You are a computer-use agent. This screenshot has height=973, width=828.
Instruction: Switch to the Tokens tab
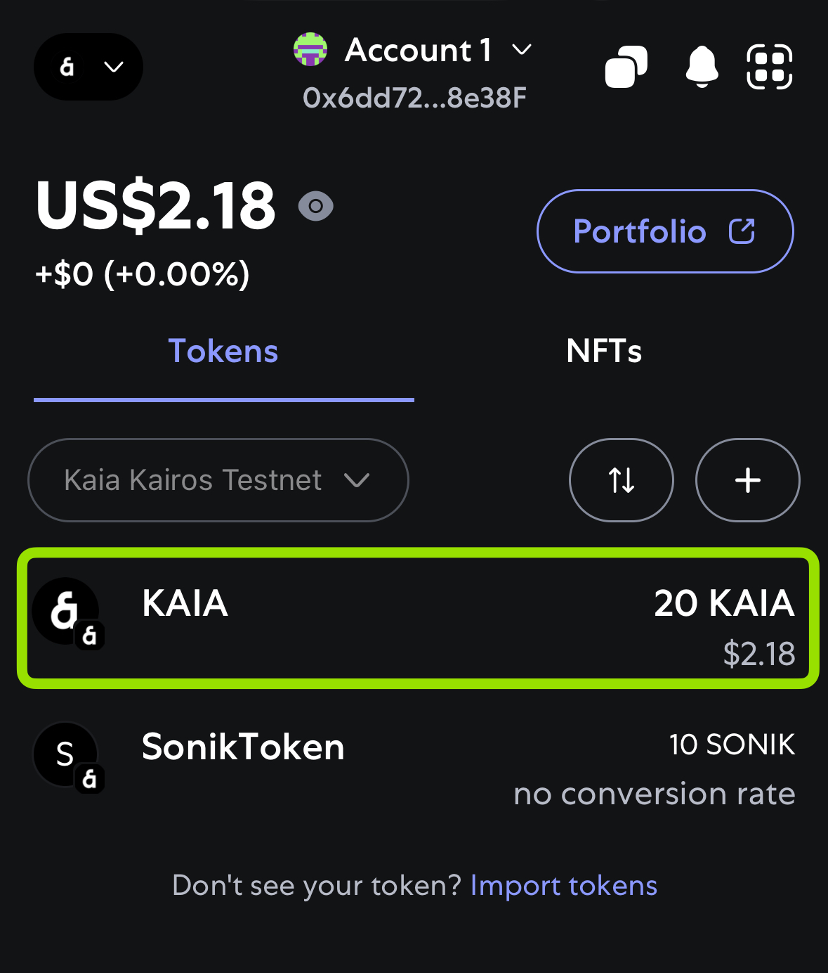tap(223, 352)
